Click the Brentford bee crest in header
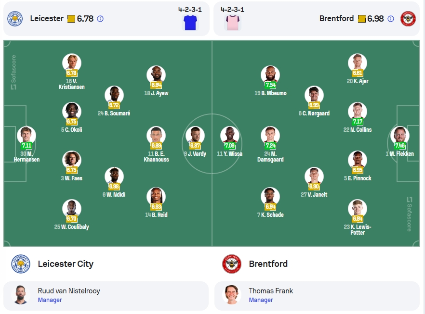Screen dimensions: 425x314 pyautogui.click(x=408, y=19)
